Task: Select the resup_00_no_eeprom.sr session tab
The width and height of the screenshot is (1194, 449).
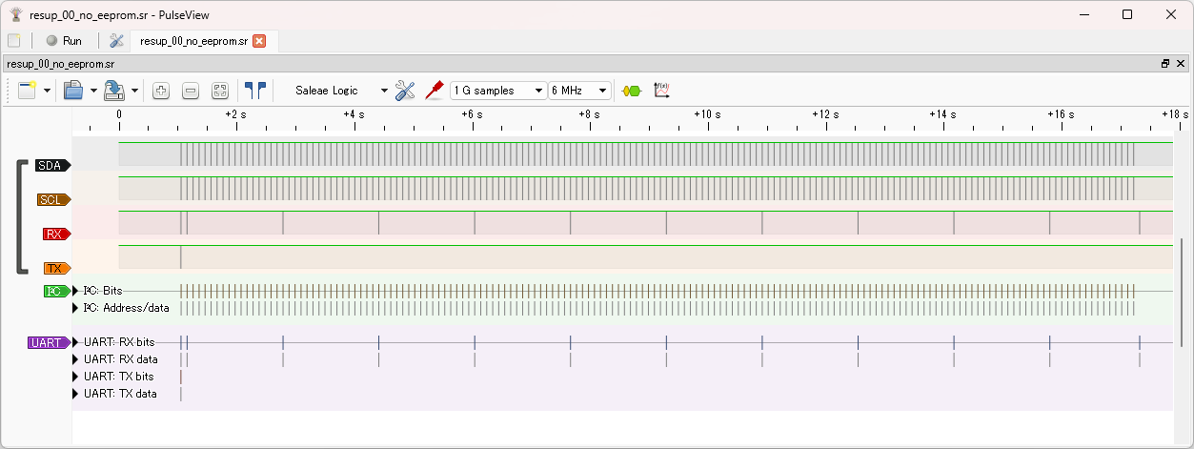Action: click(x=193, y=41)
